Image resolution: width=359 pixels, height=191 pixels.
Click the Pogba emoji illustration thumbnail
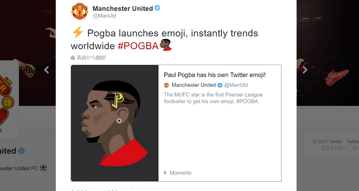[x=115, y=123]
